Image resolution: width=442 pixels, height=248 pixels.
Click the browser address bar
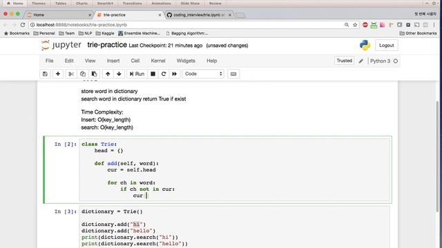[186, 25]
